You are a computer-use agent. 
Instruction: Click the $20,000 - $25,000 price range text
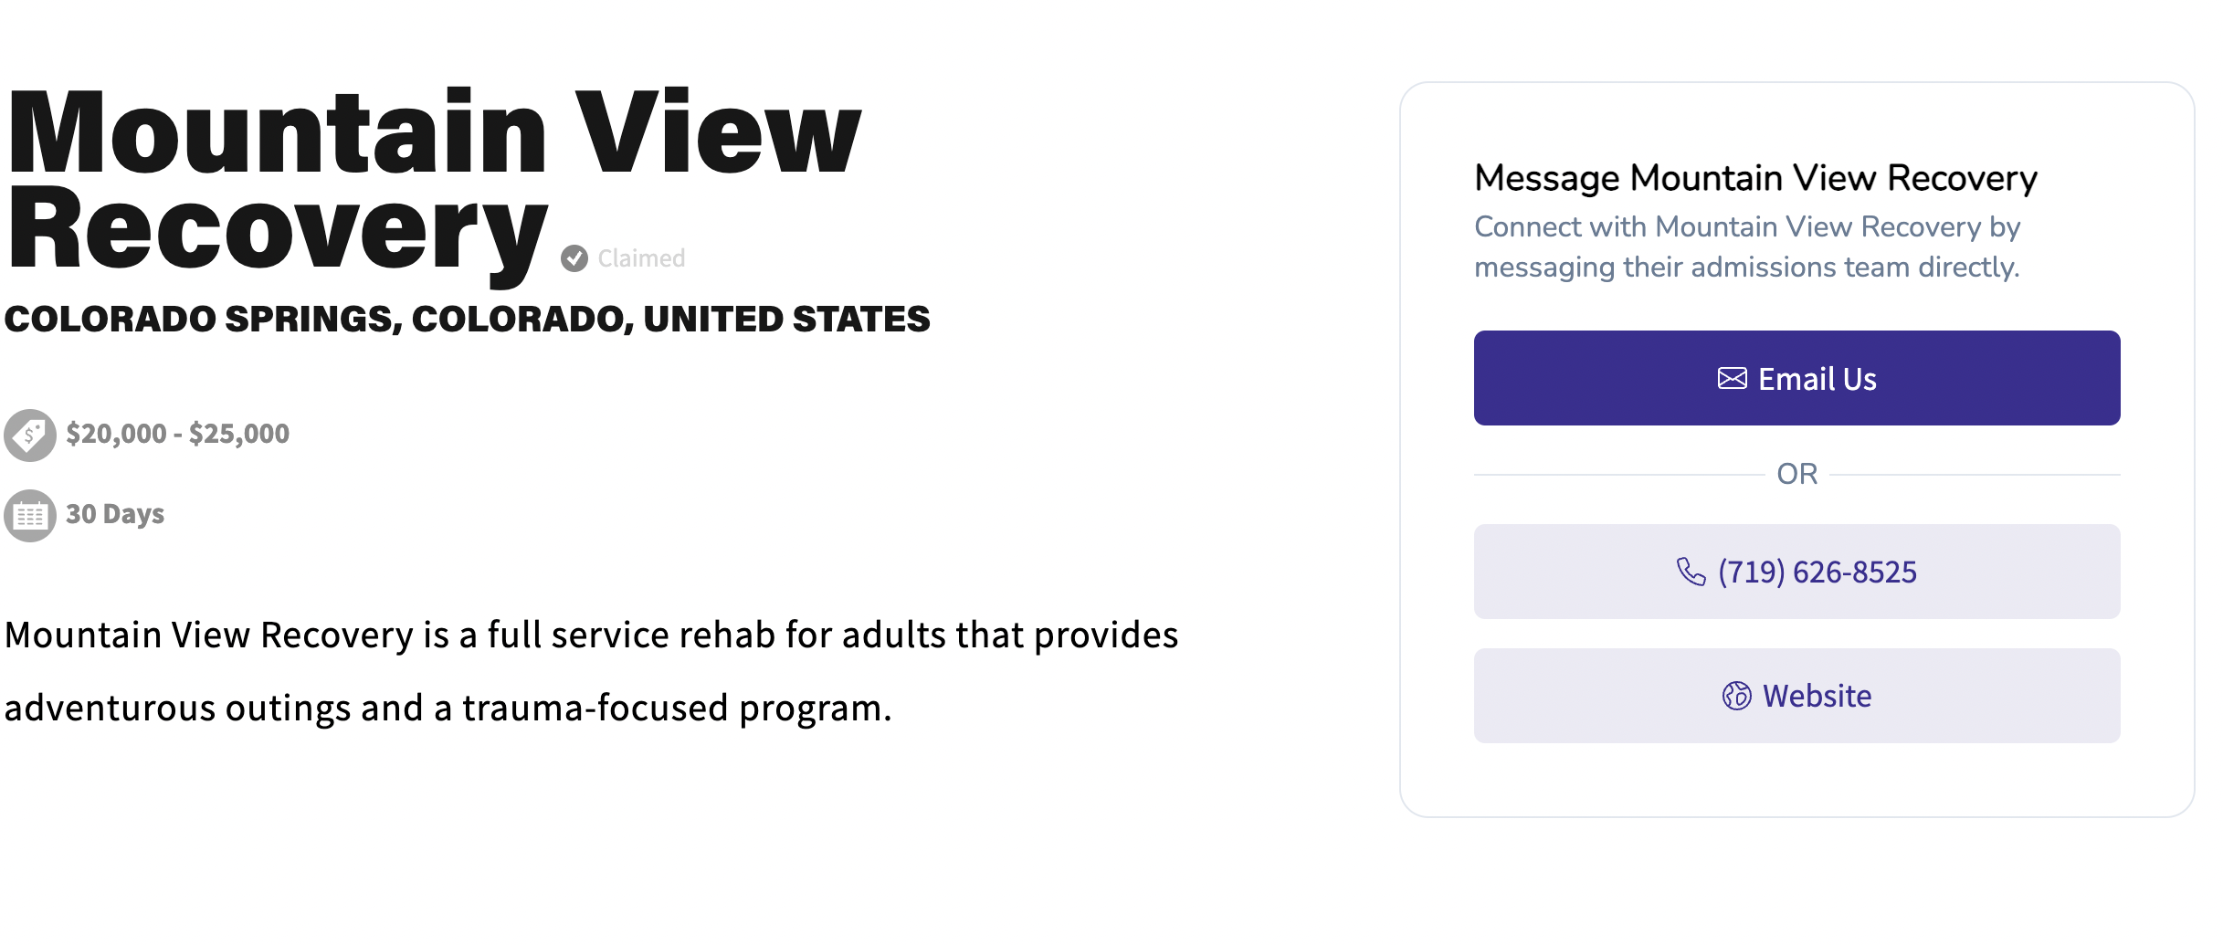point(176,433)
